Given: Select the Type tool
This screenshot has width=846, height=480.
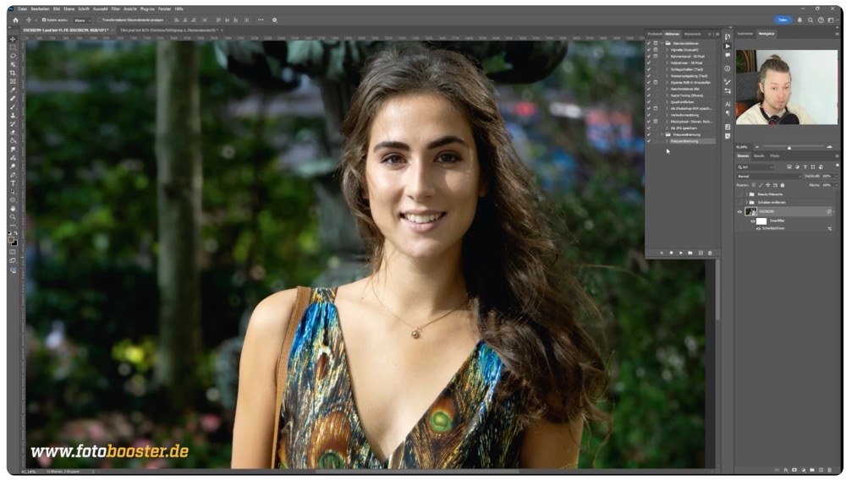Looking at the screenshot, I should point(13,183).
